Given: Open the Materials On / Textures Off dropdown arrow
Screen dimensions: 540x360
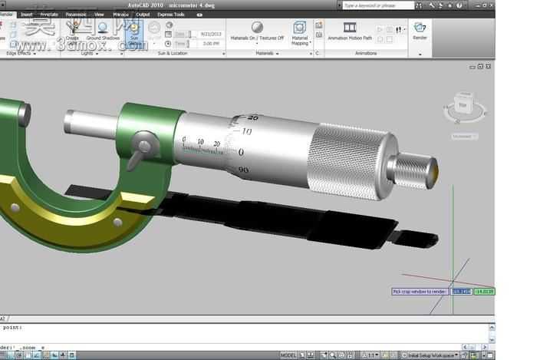Looking at the screenshot, I should (257, 44).
